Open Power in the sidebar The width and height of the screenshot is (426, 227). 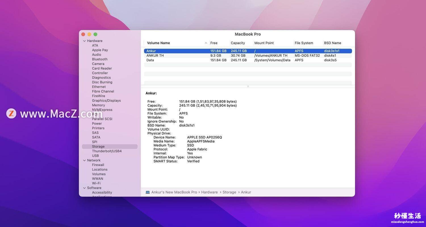(x=97, y=123)
